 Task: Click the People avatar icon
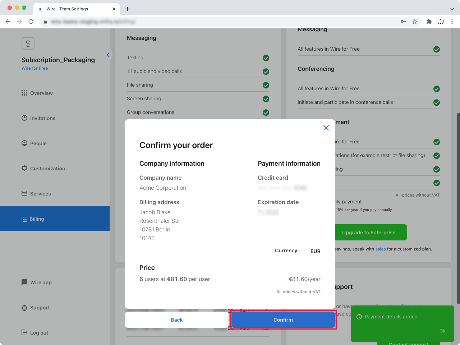24,143
